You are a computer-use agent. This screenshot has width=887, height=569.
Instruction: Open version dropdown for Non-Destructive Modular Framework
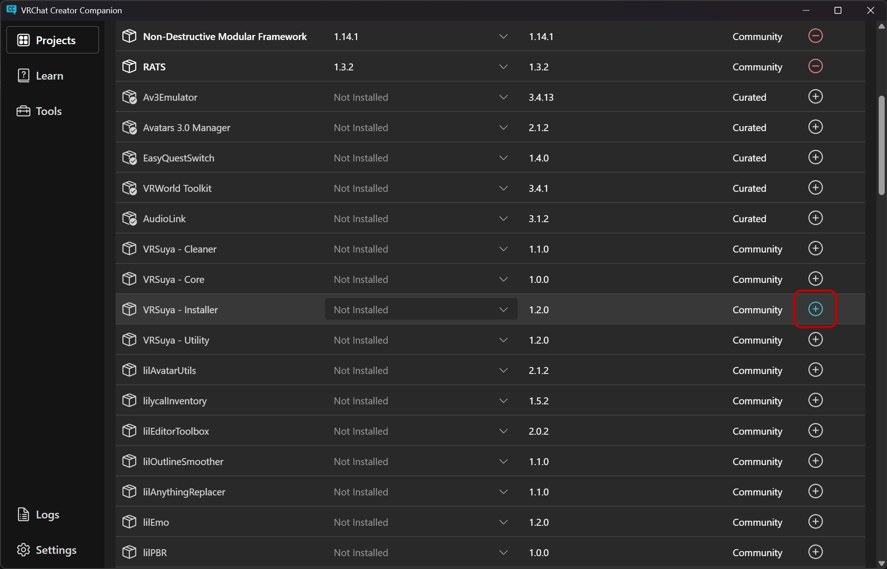[x=421, y=36]
